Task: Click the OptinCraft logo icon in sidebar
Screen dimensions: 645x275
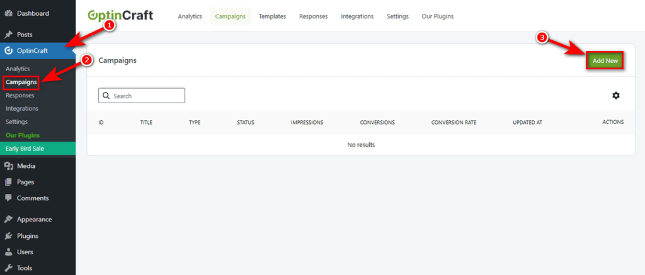Action: (x=8, y=51)
